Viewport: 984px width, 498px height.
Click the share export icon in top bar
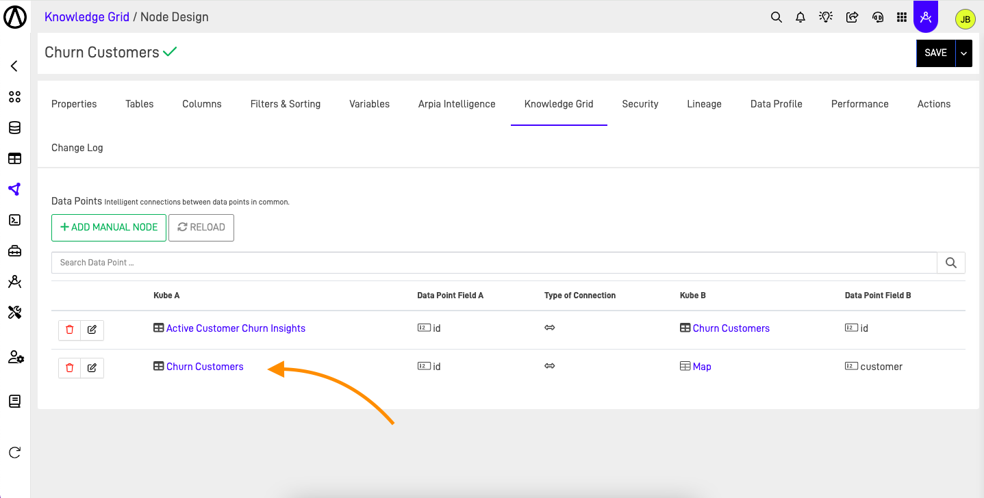click(x=852, y=17)
